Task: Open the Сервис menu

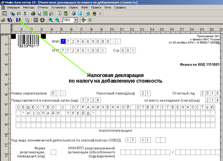Action: (x=73, y=7)
